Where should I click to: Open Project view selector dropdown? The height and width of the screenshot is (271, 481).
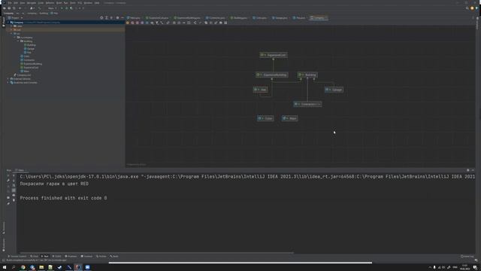[x=15, y=18]
